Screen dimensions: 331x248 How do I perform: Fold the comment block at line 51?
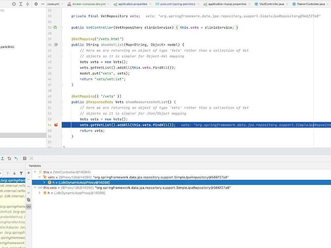(x=62, y=108)
